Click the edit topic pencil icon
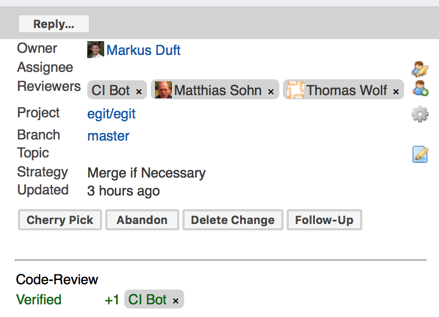 [x=420, y=154]
